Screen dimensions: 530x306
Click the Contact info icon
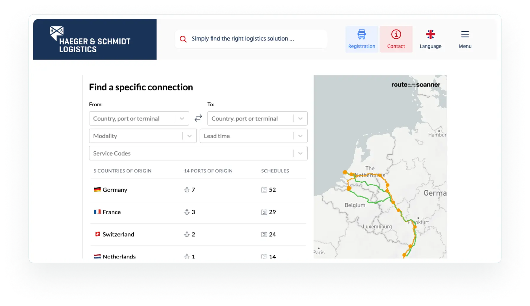pyautogui.click(x=396, y=35)
